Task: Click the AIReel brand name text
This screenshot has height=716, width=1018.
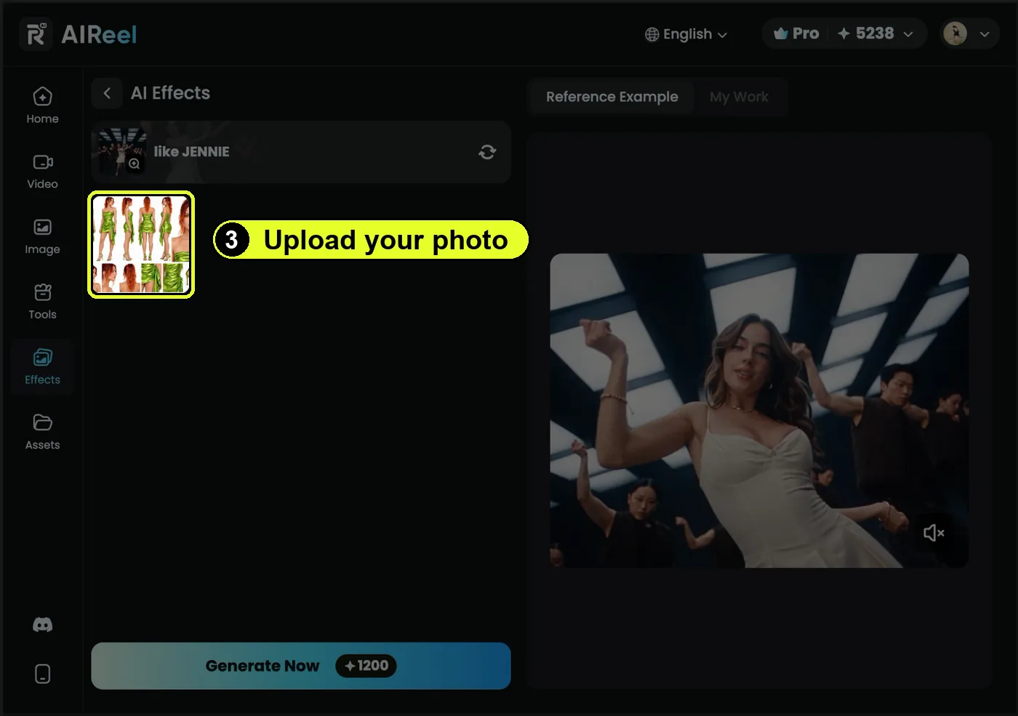Action: click(x=99, y=34)
